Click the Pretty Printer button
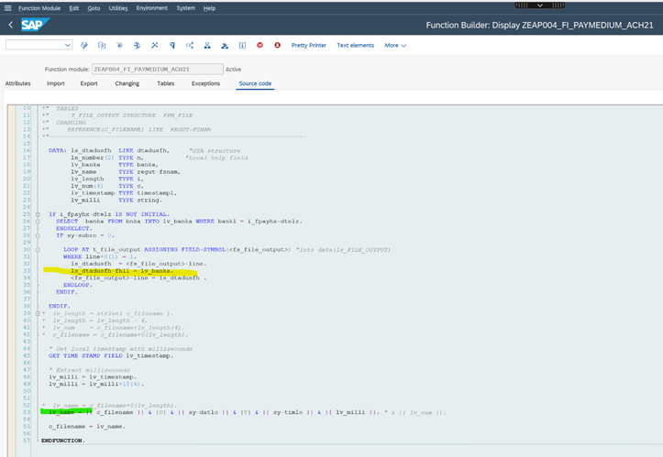The image size is (663, 457). [x=309, y=45]
